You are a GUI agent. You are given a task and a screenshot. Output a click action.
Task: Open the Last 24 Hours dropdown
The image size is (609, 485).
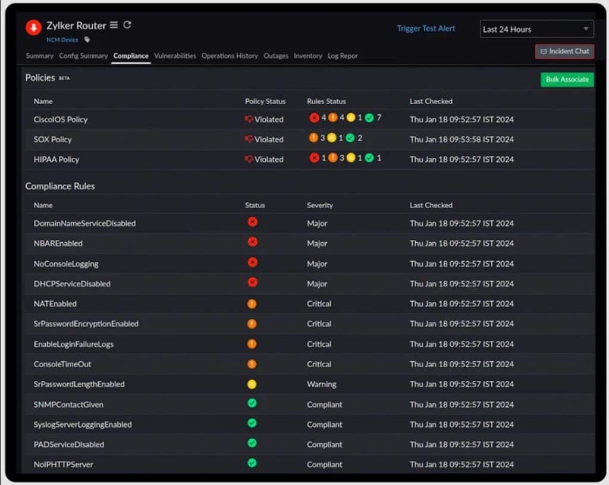click(x=535, y=29)
